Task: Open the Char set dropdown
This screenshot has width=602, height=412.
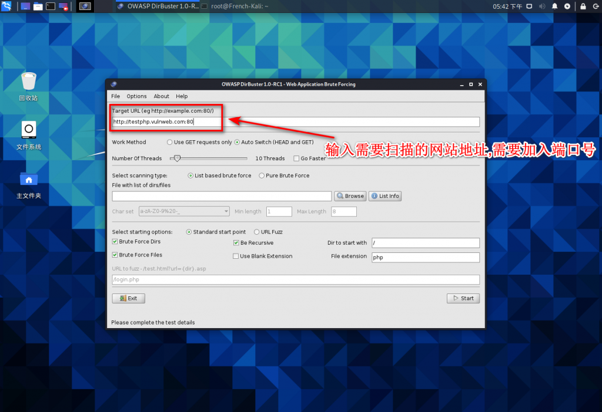Action: (184, 211)
